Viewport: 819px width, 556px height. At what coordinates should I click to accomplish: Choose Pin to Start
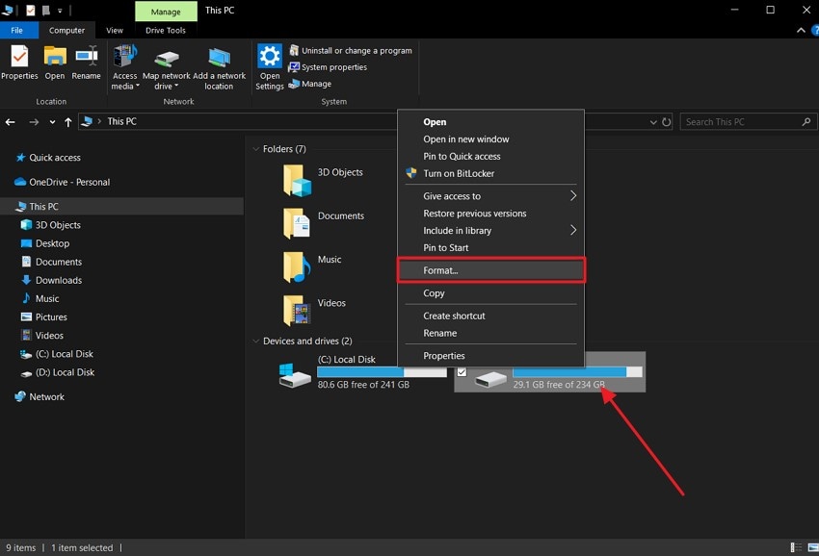point(491,248)
